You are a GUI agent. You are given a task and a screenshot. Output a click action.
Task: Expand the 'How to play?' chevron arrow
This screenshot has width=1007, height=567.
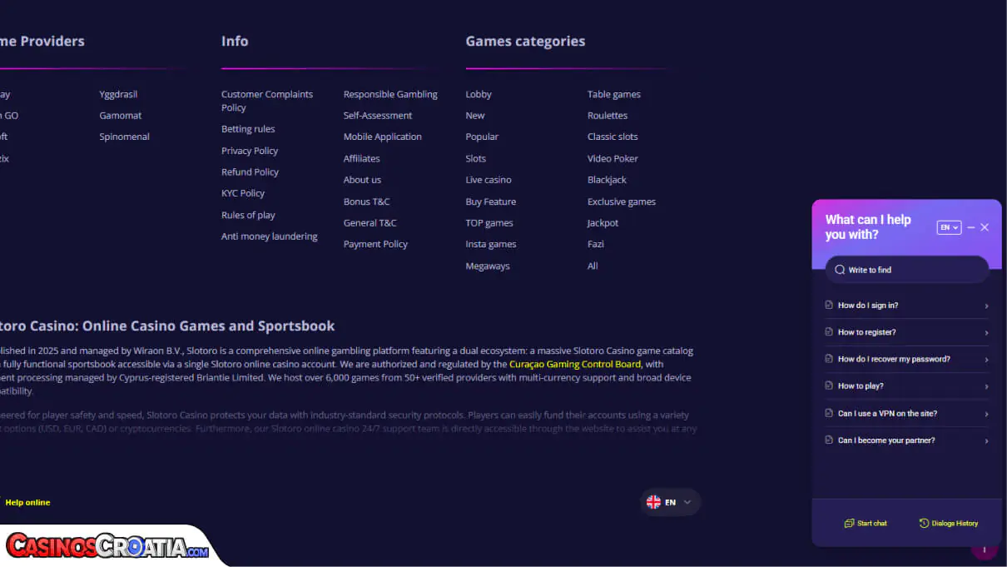[986, 387]
